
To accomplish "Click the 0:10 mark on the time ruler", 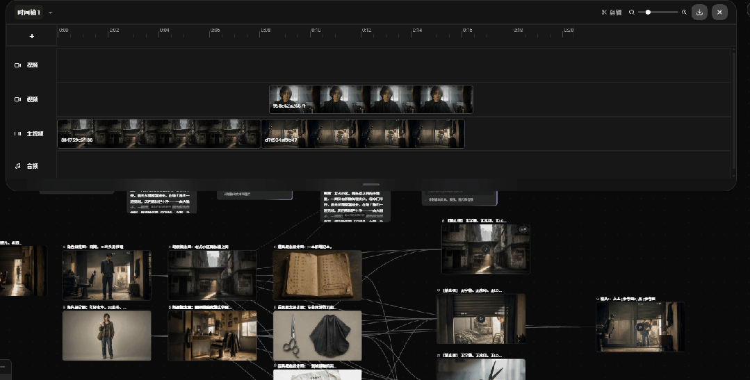I will (316, 31).
